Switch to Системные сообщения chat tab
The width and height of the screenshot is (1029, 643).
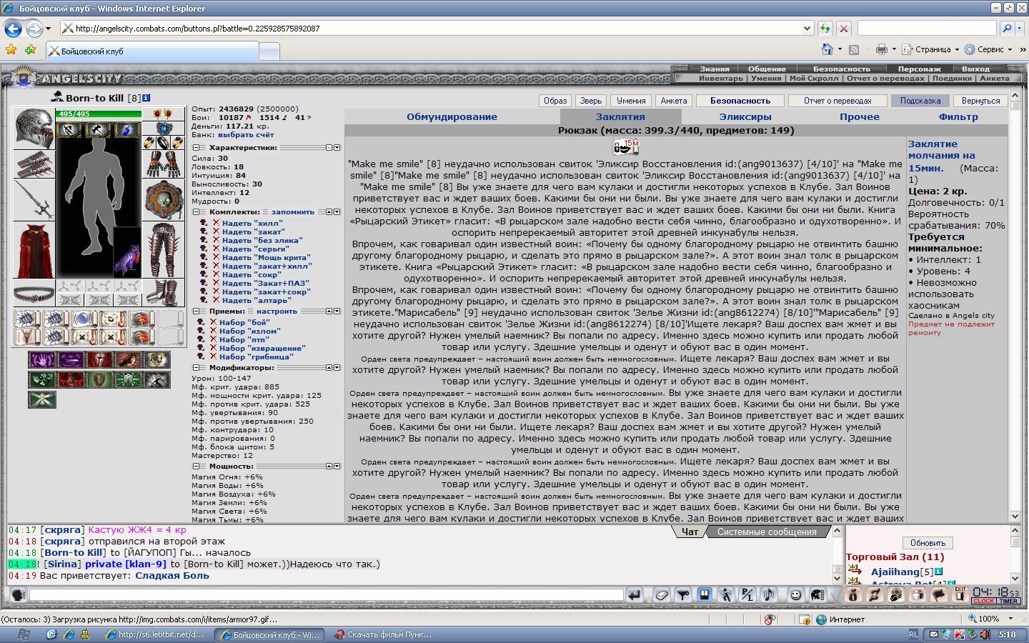(x=766, y=532)
